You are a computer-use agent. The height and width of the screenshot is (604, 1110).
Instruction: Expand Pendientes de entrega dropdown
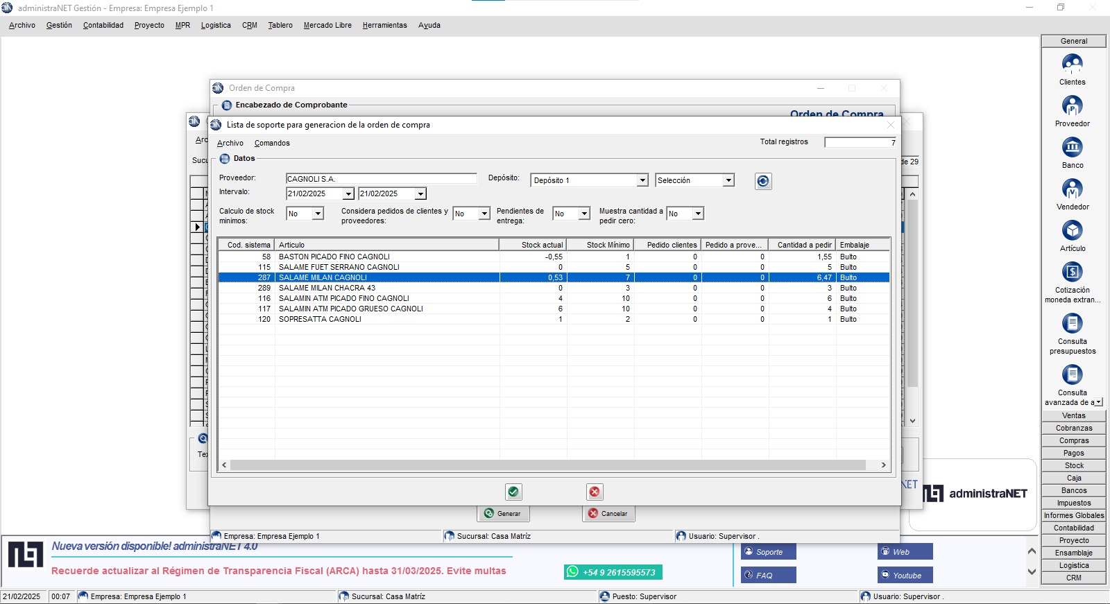click(584, 214)
